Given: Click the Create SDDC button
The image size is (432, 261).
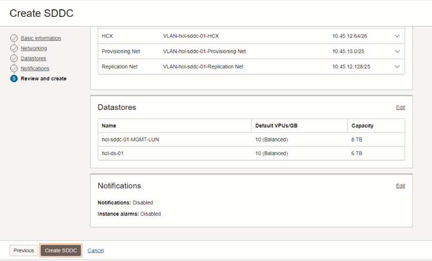Looking at the screenshot, I should (x=61, y=250).
